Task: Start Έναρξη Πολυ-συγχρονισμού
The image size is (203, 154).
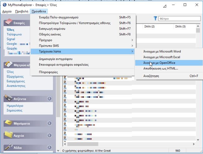Action: (83, 17)
